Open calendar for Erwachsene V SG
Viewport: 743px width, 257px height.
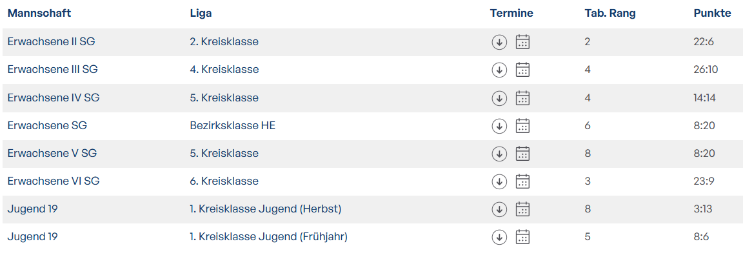point(522,154)
